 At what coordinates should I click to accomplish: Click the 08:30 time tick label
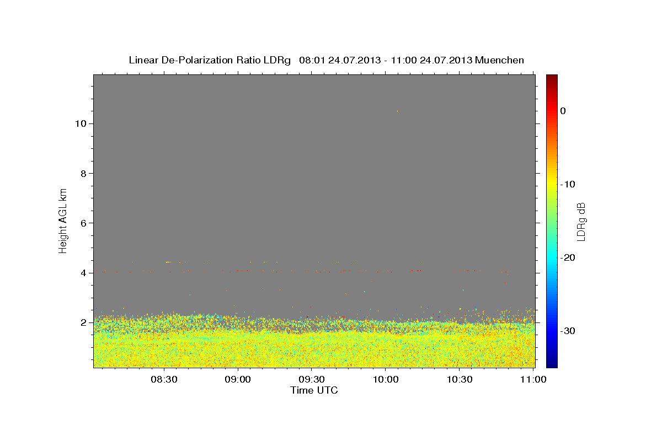coord(164,379)
